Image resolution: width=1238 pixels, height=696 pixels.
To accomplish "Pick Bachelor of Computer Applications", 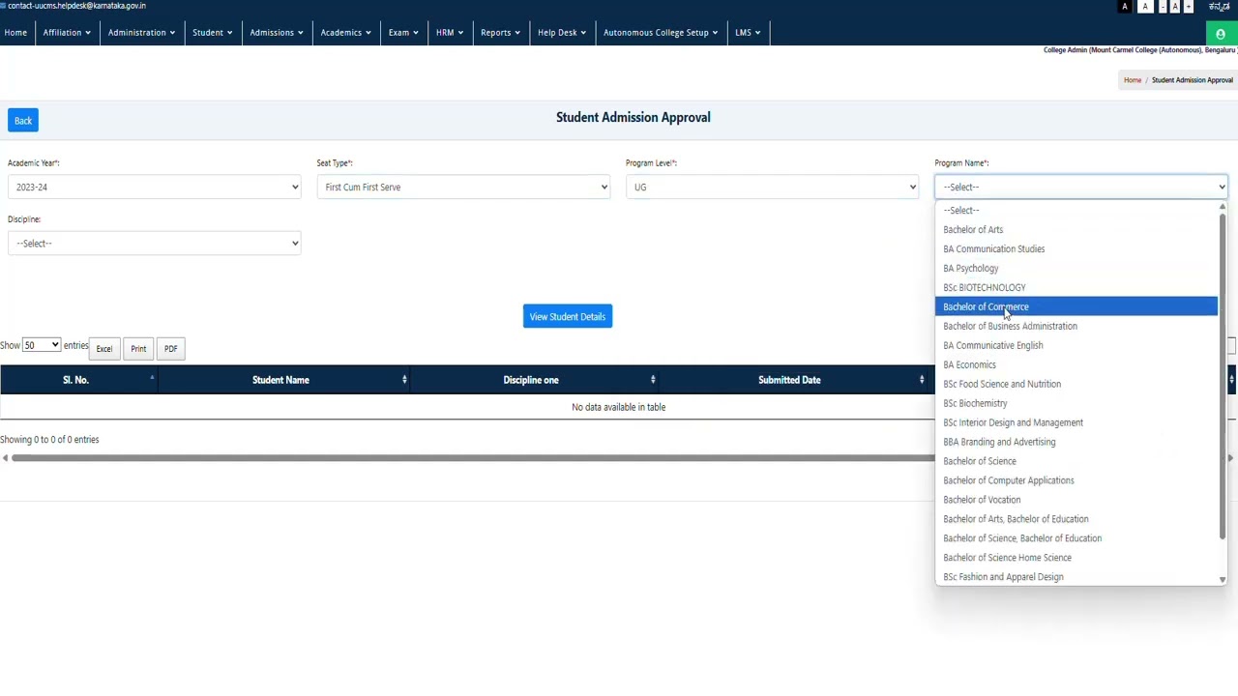I will (1076, 481).
